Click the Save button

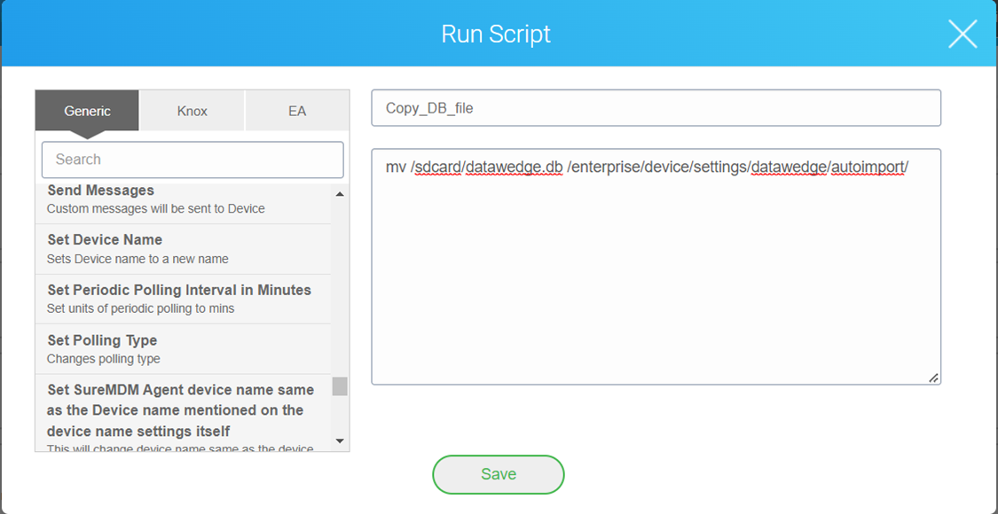pos(498,474)
